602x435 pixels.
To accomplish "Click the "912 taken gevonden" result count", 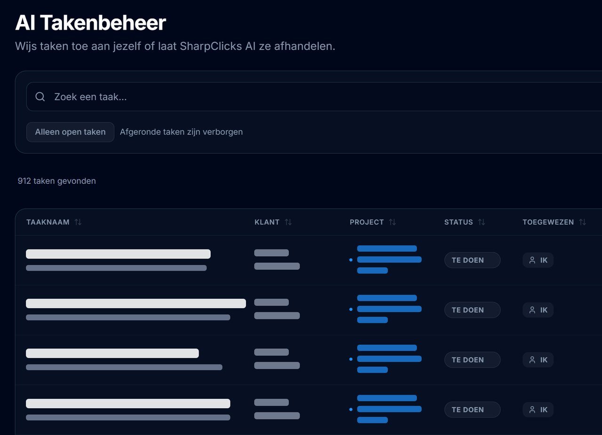I will (x=57, y=181).
